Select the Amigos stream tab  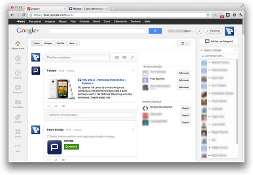tap(48, 43)
